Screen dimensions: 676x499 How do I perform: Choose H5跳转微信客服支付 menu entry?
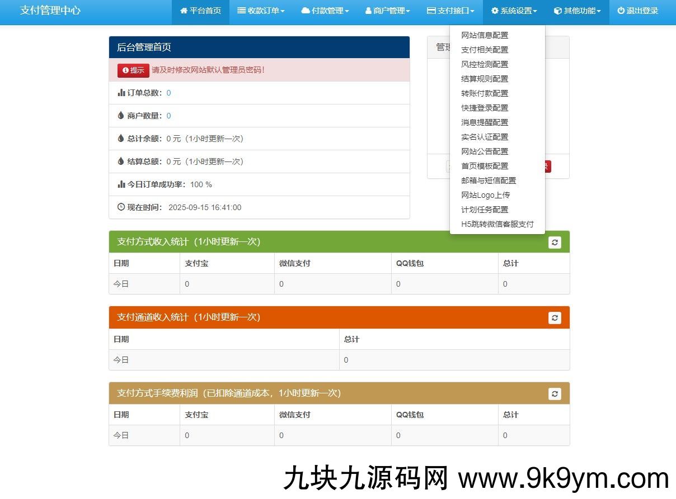[497, 224]
